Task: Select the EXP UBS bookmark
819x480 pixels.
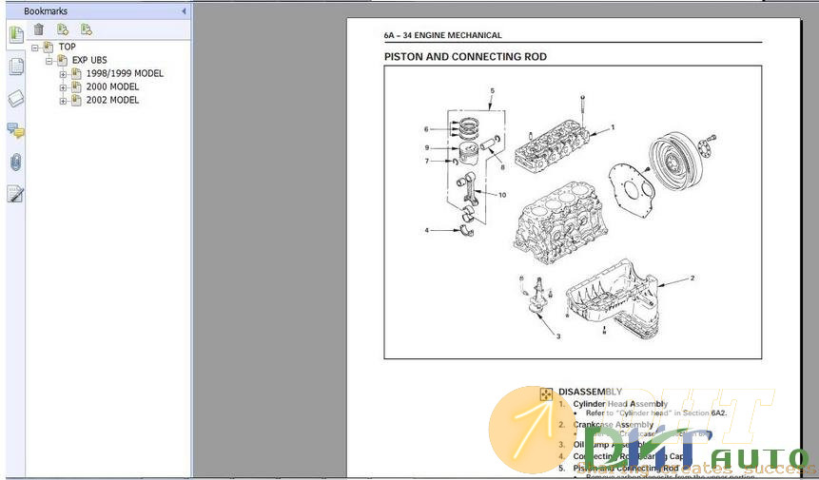Action: point(89,60)
